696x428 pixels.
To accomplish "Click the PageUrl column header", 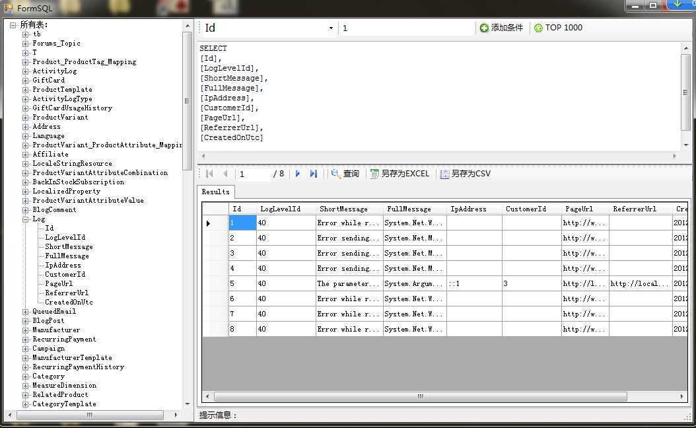I will [x=585, y=209].
